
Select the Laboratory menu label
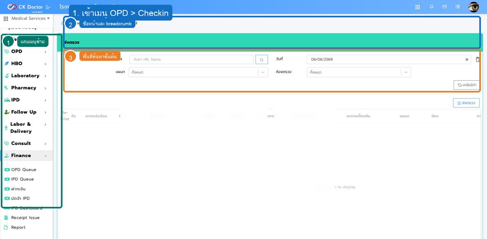pos(25,76)
